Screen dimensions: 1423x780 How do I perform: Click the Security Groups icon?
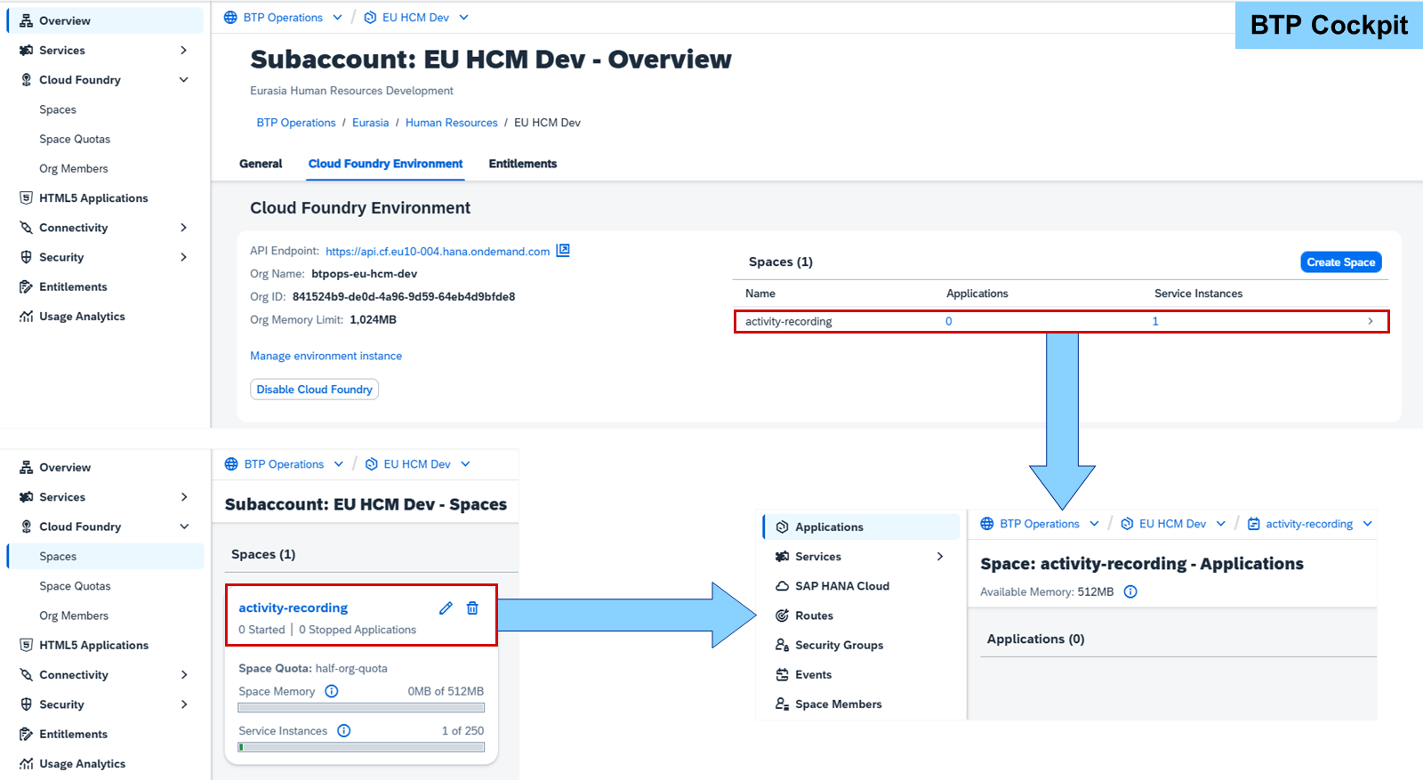pyautogui.click(x=783, y=645)
